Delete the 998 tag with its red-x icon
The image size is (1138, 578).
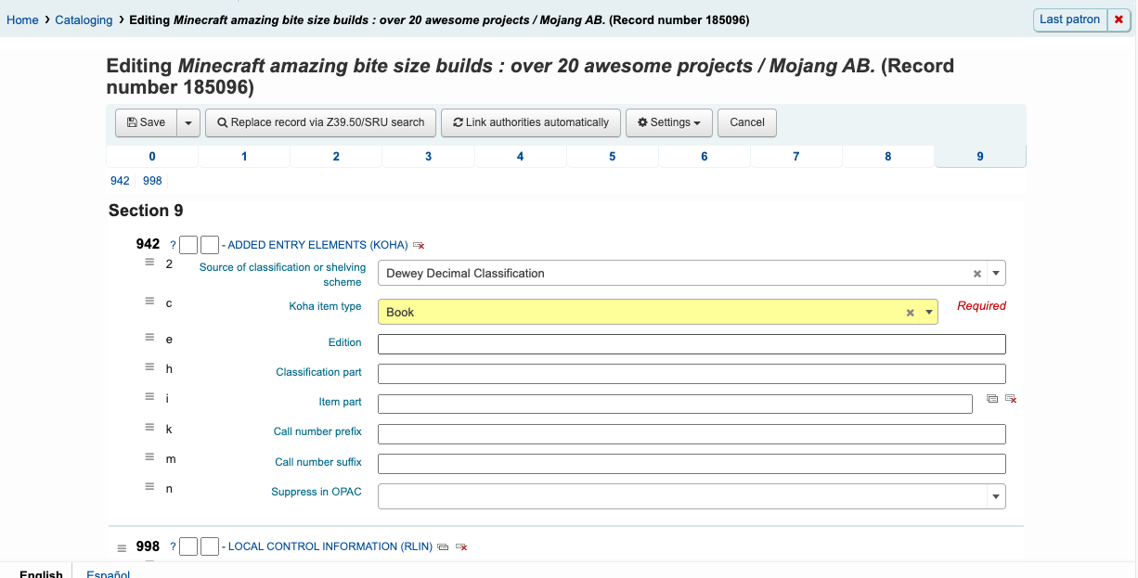pyautogui.click(x=461, y=547)
